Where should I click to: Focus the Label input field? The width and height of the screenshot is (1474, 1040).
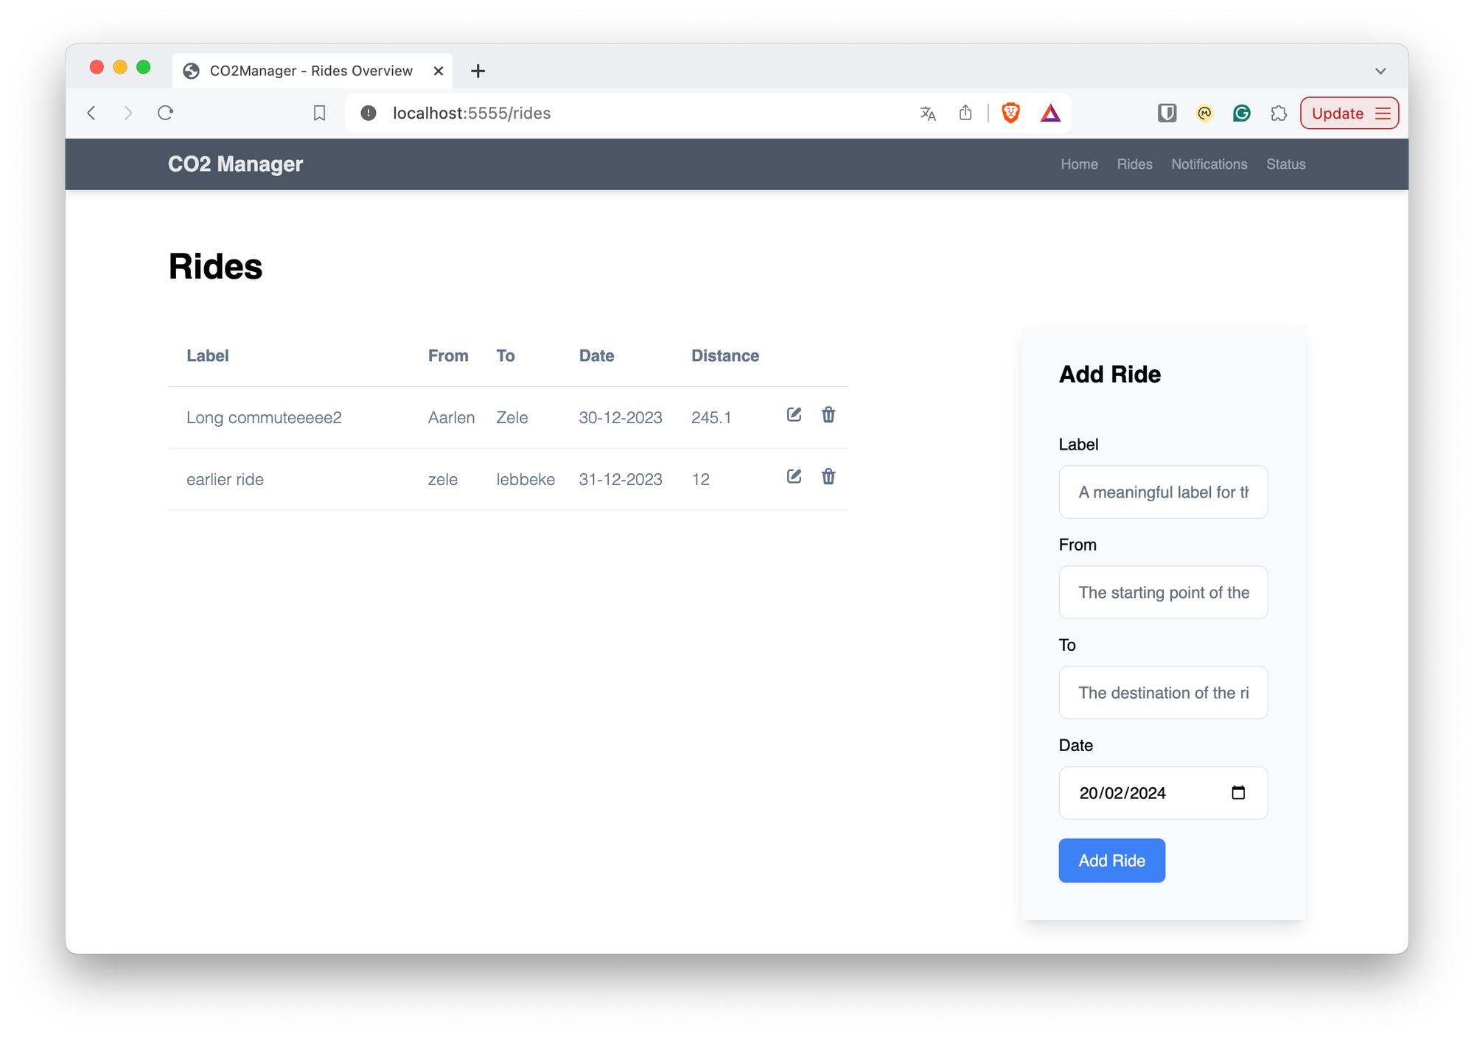(1163, 492)
